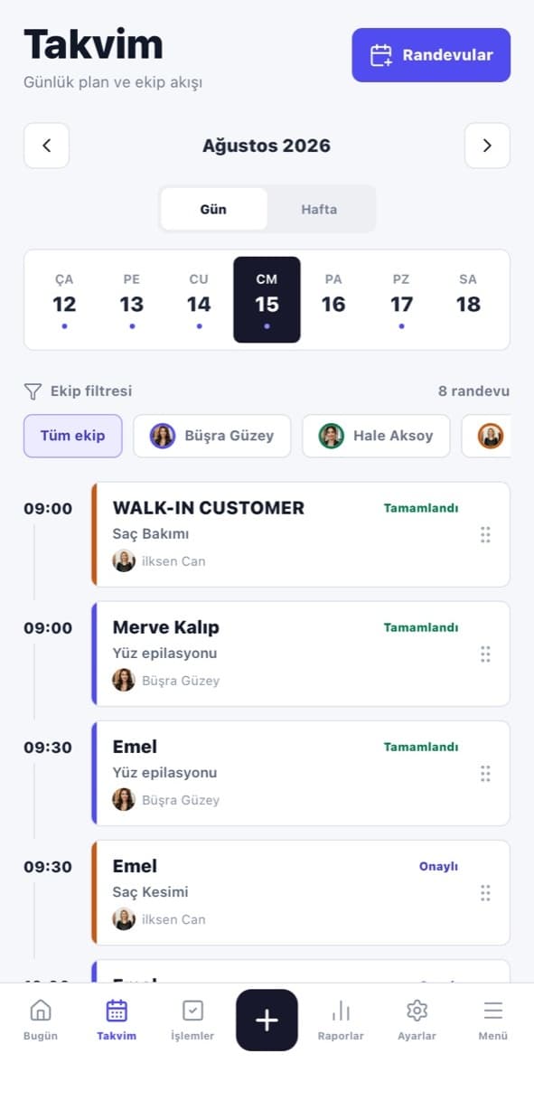Select Çarşamba 12 in date strip
Screen dimensions: 534x1101
pos(64,300)
